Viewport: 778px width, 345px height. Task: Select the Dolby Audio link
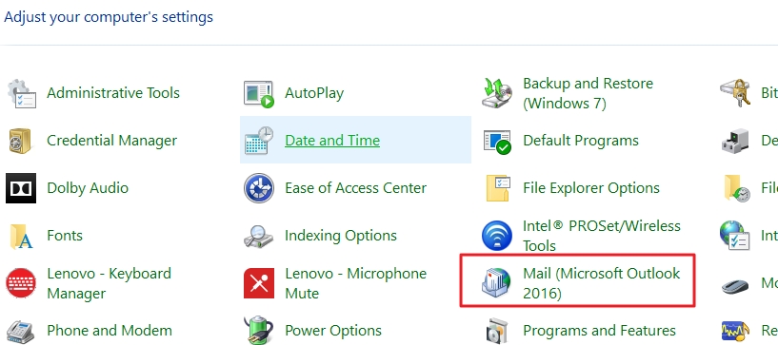coord(88,188)
